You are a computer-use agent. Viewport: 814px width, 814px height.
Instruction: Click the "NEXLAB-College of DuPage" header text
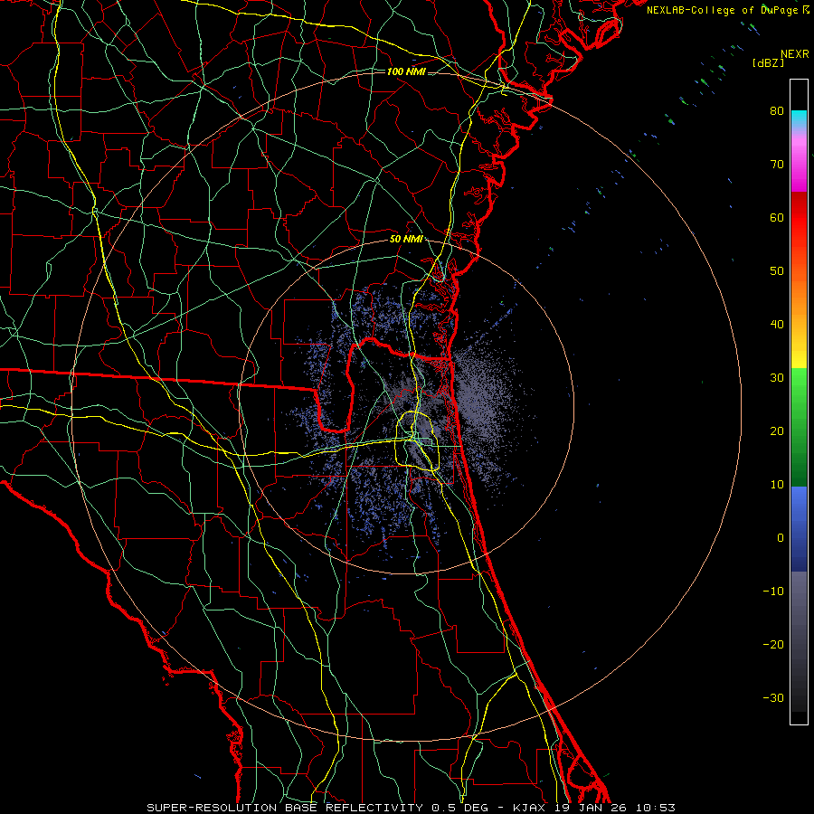[x=724, y=10]
